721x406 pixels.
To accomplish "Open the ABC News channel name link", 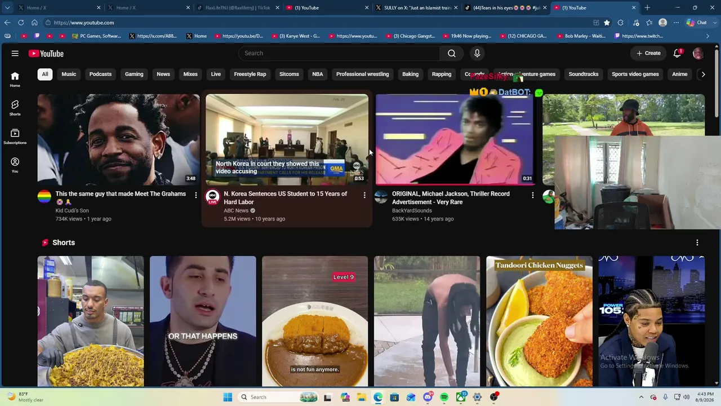I will pyautogui.click(x=236, y=210).
